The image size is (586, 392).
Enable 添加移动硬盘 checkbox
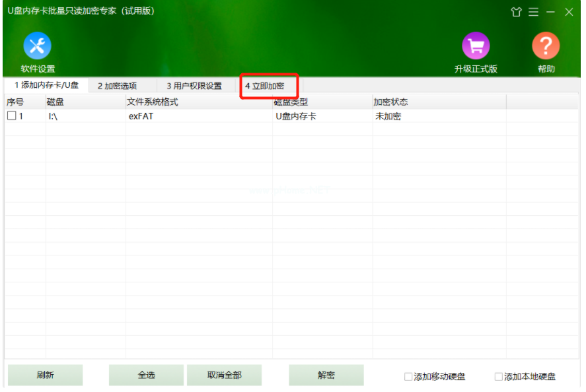coord(408,377)
